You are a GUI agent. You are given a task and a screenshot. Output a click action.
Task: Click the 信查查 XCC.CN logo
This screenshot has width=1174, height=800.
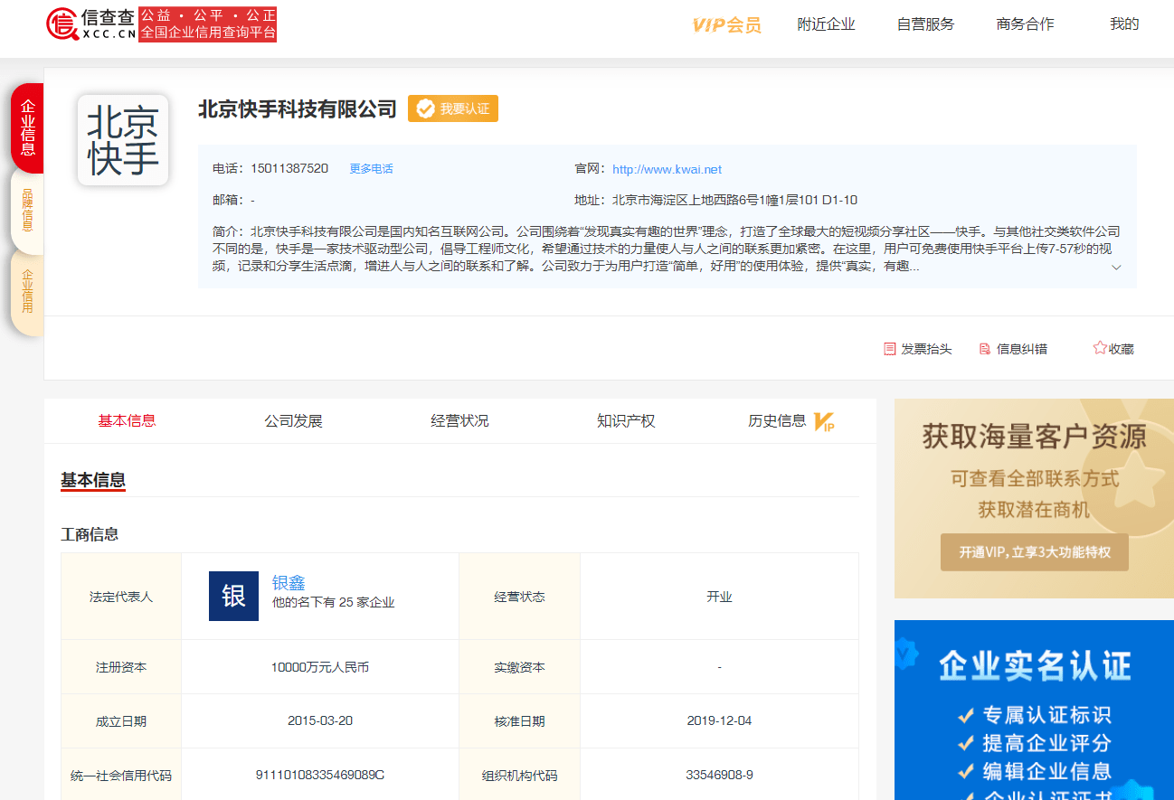(x=90, y=24)
